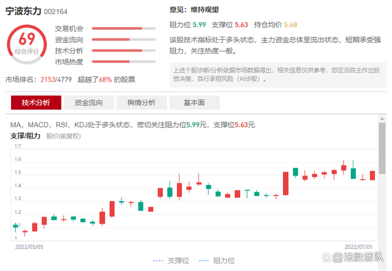392x271 pixels.
Task: Click the 市场热度 progress bar
Action: 124,61
